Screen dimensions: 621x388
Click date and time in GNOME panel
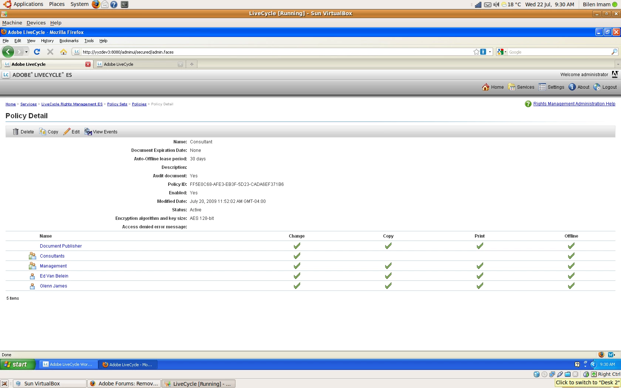point(550,4)
